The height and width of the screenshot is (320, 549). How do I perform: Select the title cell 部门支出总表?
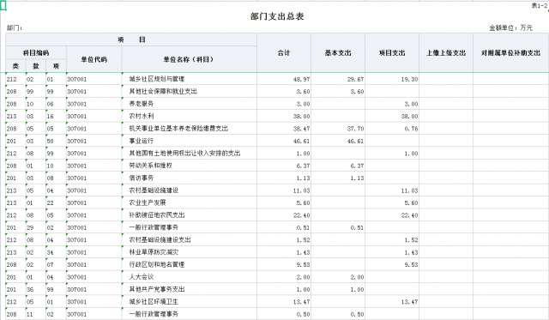pos(277,16)
